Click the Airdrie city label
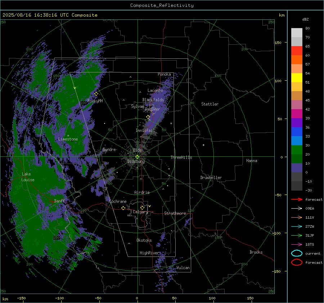This screenshot has width=324, height=303. [x=142, y=192]
